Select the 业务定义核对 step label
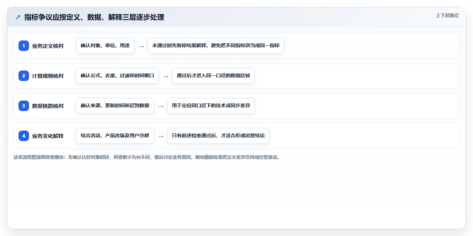Image resolution: width=473 pixels, height=236 pixels. pos(48,46)
